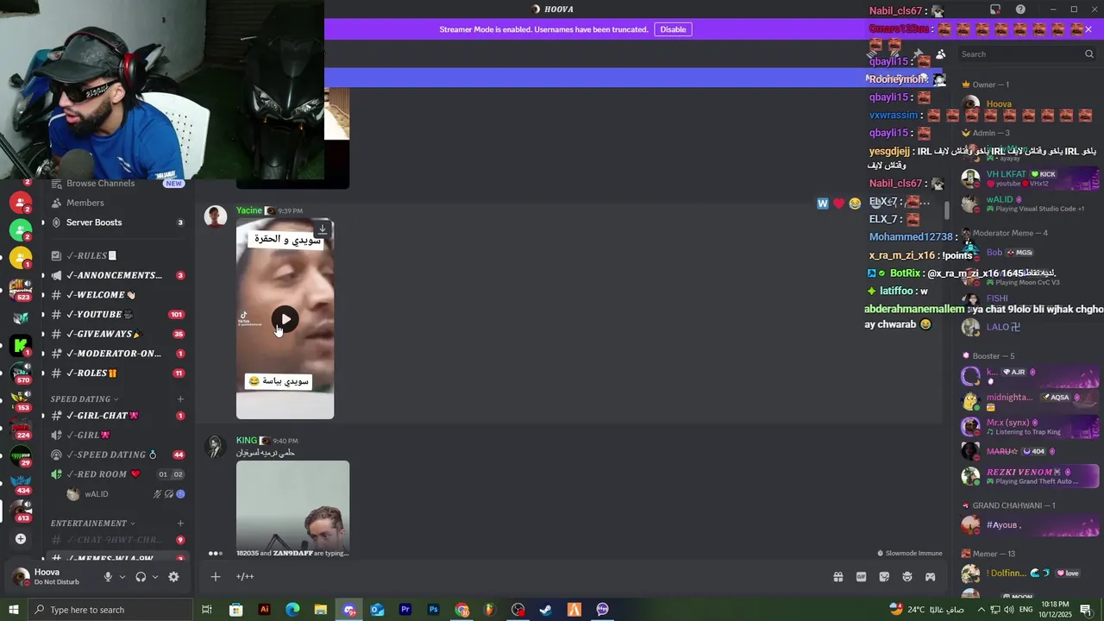Open Adobe Illustrator from taskbar
This screenshot has height=621, width=1104.
coord(265,610)
